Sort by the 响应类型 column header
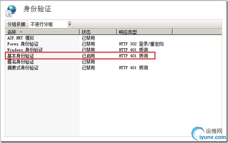 (x=145, y=32)
